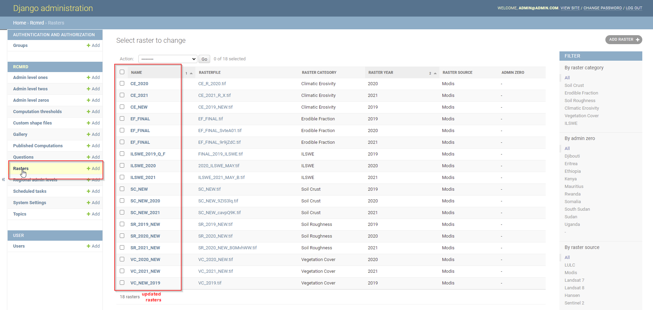This screenshot has height=310, width=653.
Task: Click the Add icon for Computation thresholds
Action: click(93, 112)
